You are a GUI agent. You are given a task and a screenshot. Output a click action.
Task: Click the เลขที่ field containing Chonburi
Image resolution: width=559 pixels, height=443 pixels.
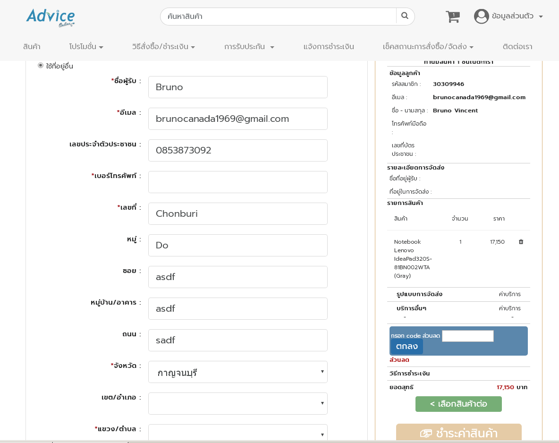pos(238,213)
